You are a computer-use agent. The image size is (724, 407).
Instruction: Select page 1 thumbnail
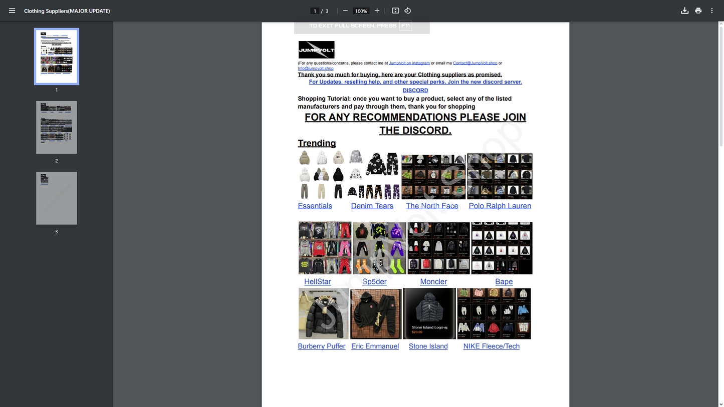pyautogui.click(x=57, y=56)
